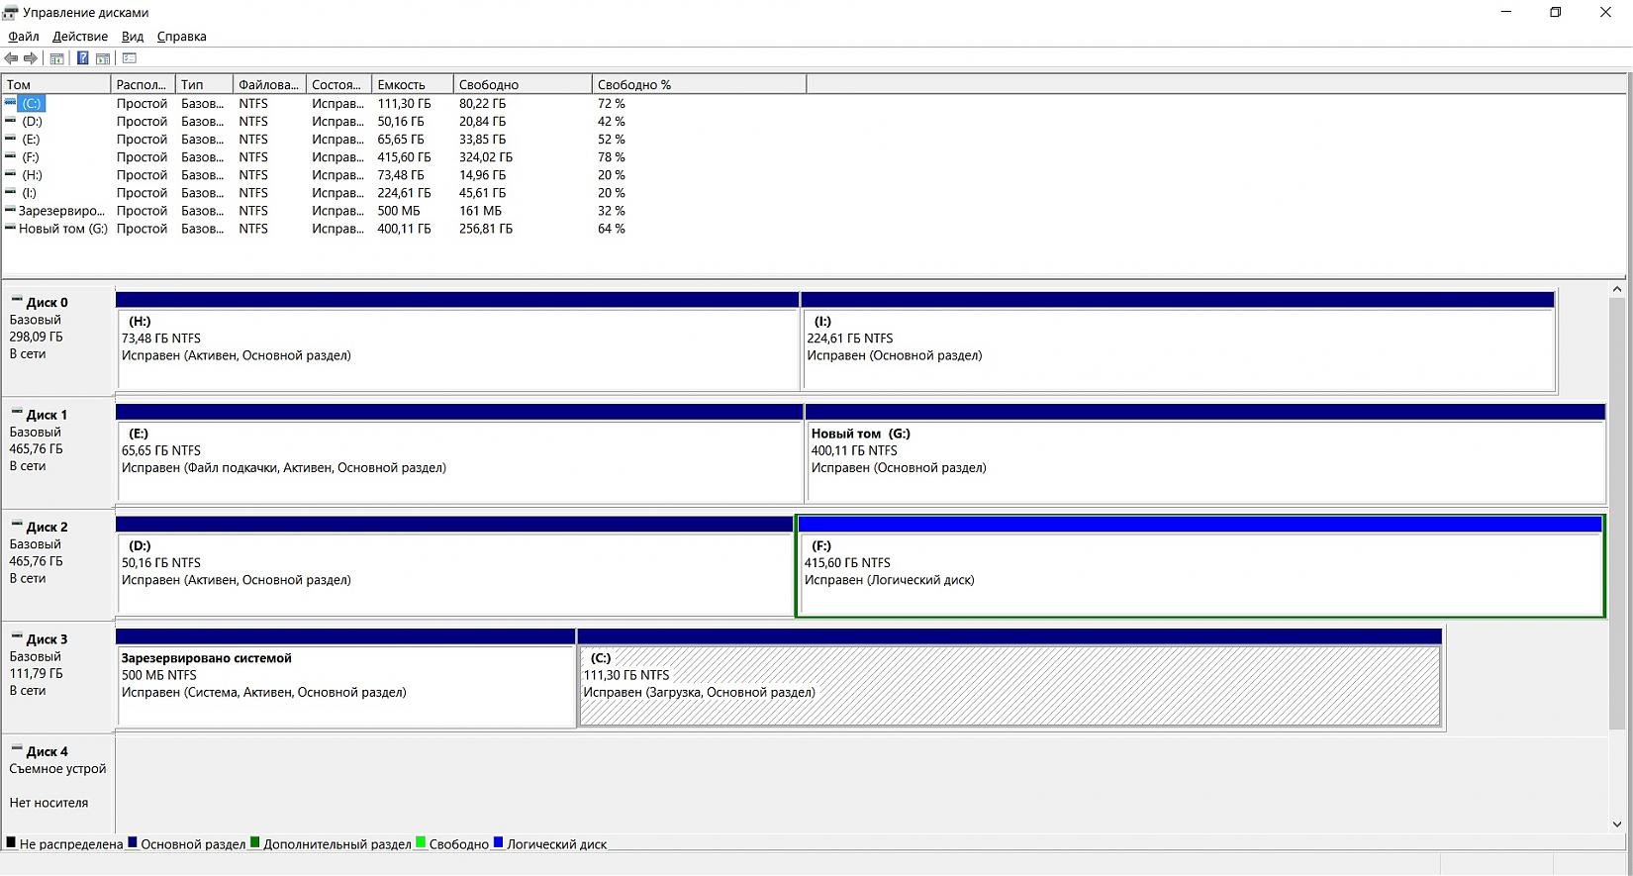Click the Back arrow toolbar icon
The image size is (1633, 876).
pyautogui.click(x=11, y=58)
